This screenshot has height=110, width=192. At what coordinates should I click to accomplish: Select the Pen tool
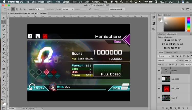[x=4, y=73]
